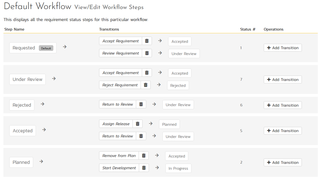Open the Reject Requirement transition label
Viewport: 321px width, 179px height.
(120, 85)
